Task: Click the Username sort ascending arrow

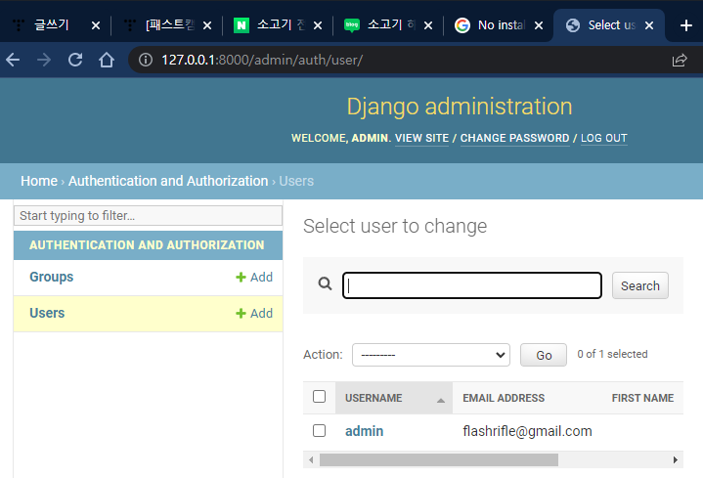Action: click(x=441, y=401)
